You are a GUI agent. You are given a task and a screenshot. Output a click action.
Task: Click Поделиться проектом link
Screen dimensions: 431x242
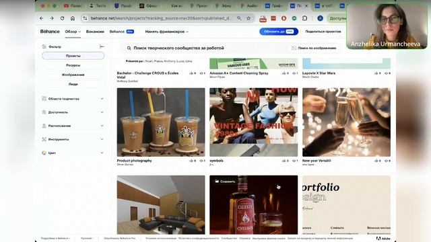(x=323, y=32)
